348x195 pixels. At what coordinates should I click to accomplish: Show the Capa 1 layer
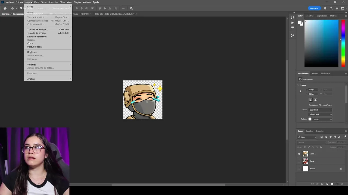(299, 161)
